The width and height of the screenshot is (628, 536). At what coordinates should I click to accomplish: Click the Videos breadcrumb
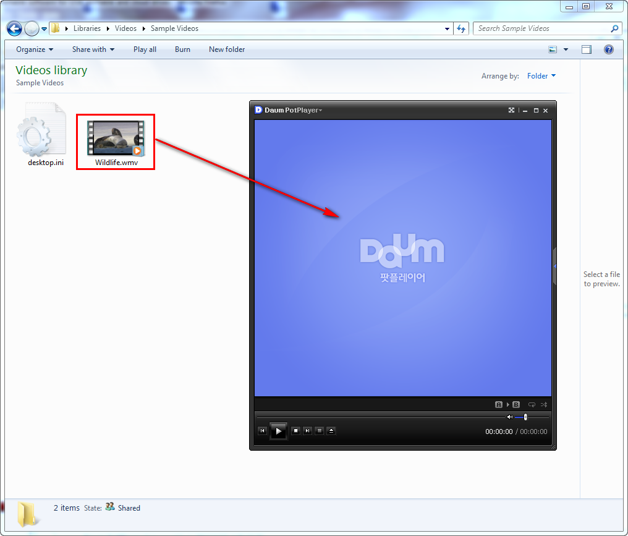click(125, 28)
